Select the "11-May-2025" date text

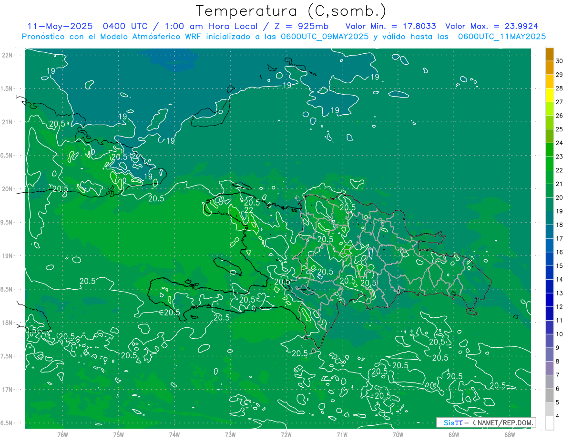[x=60, y=26]
